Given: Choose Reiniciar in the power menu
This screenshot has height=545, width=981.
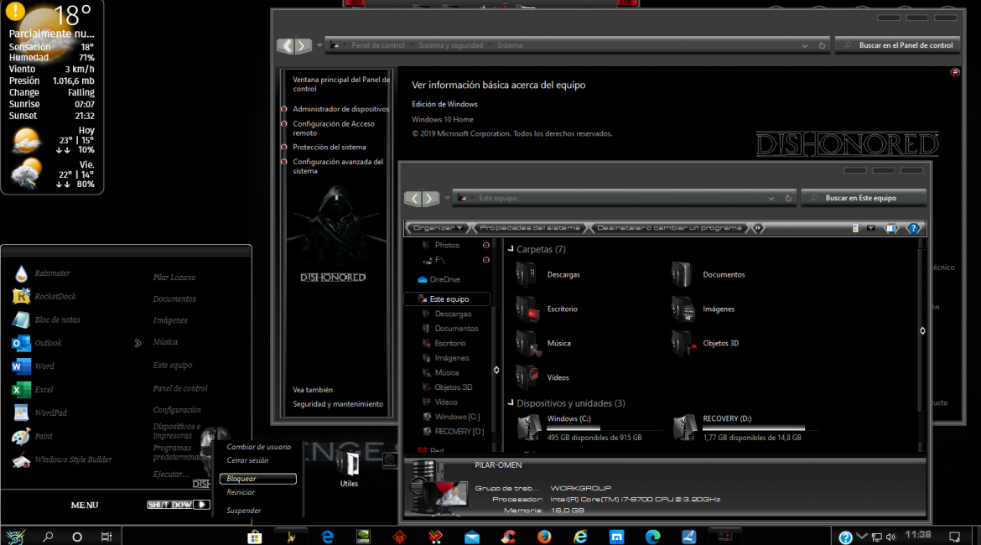Looking at the screenshot, I should click(x=241, y=492).
